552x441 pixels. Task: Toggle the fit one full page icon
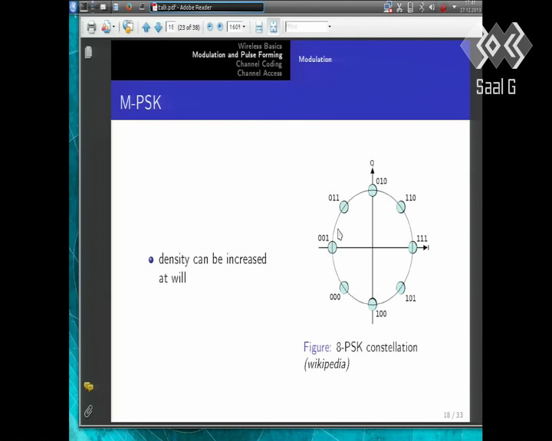point(274,27)
